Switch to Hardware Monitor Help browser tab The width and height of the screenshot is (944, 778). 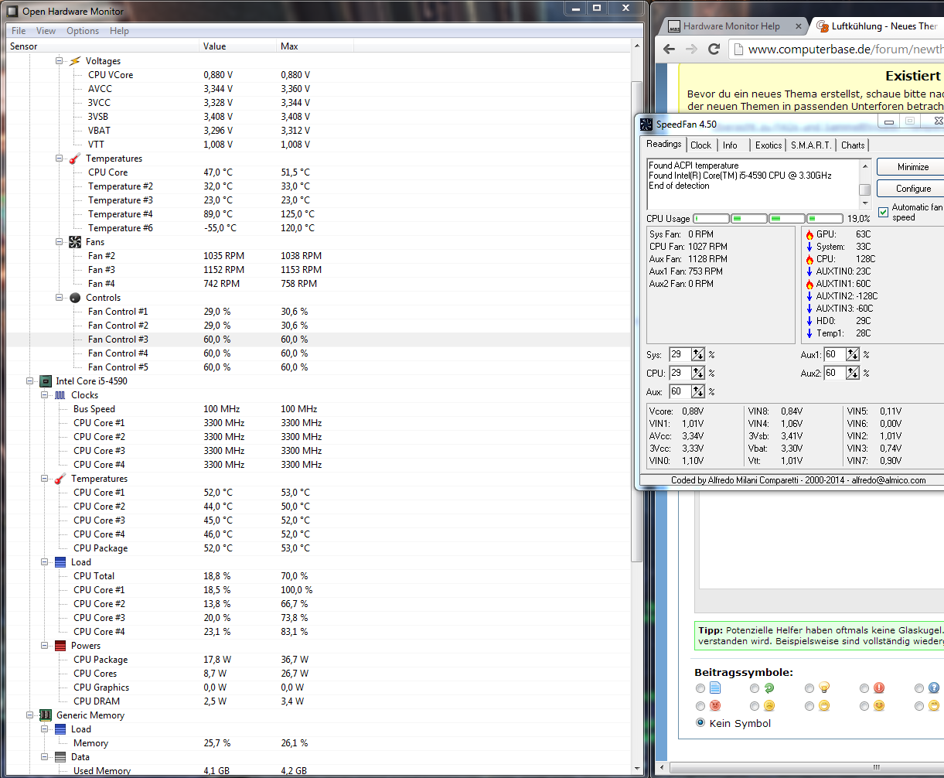(731, 26)
